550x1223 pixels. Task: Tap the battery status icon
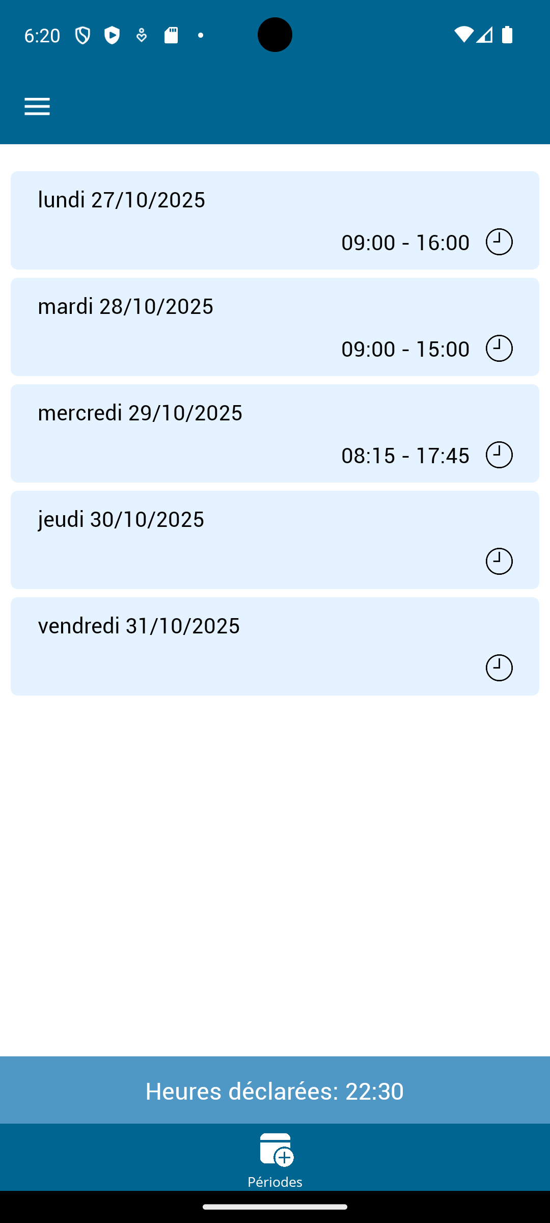point(507,35)
